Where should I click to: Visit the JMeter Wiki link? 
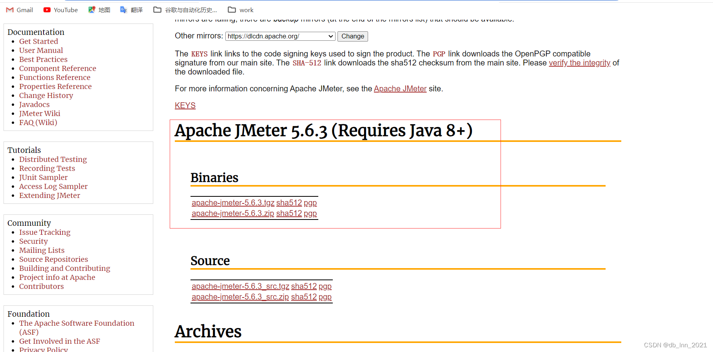click(40, 113)
